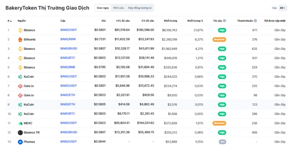Click MEXC exchange name
The image size is (296, 145).
point(28,123)
